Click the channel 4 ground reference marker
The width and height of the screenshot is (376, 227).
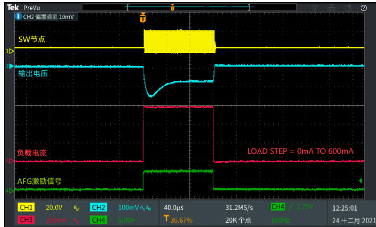coord(10,191)
